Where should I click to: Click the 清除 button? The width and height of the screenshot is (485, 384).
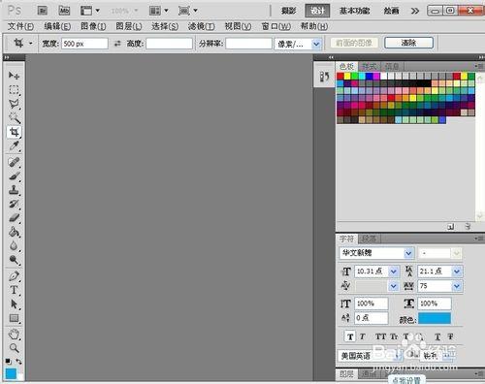(x=408, y=43)
